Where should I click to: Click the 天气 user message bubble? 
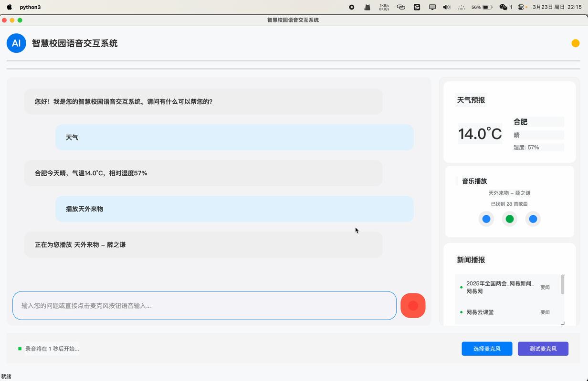click(234, 137)
